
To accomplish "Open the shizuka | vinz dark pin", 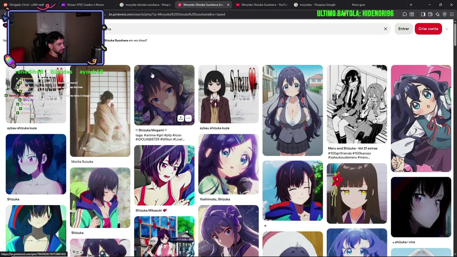I will pos(421,207).
